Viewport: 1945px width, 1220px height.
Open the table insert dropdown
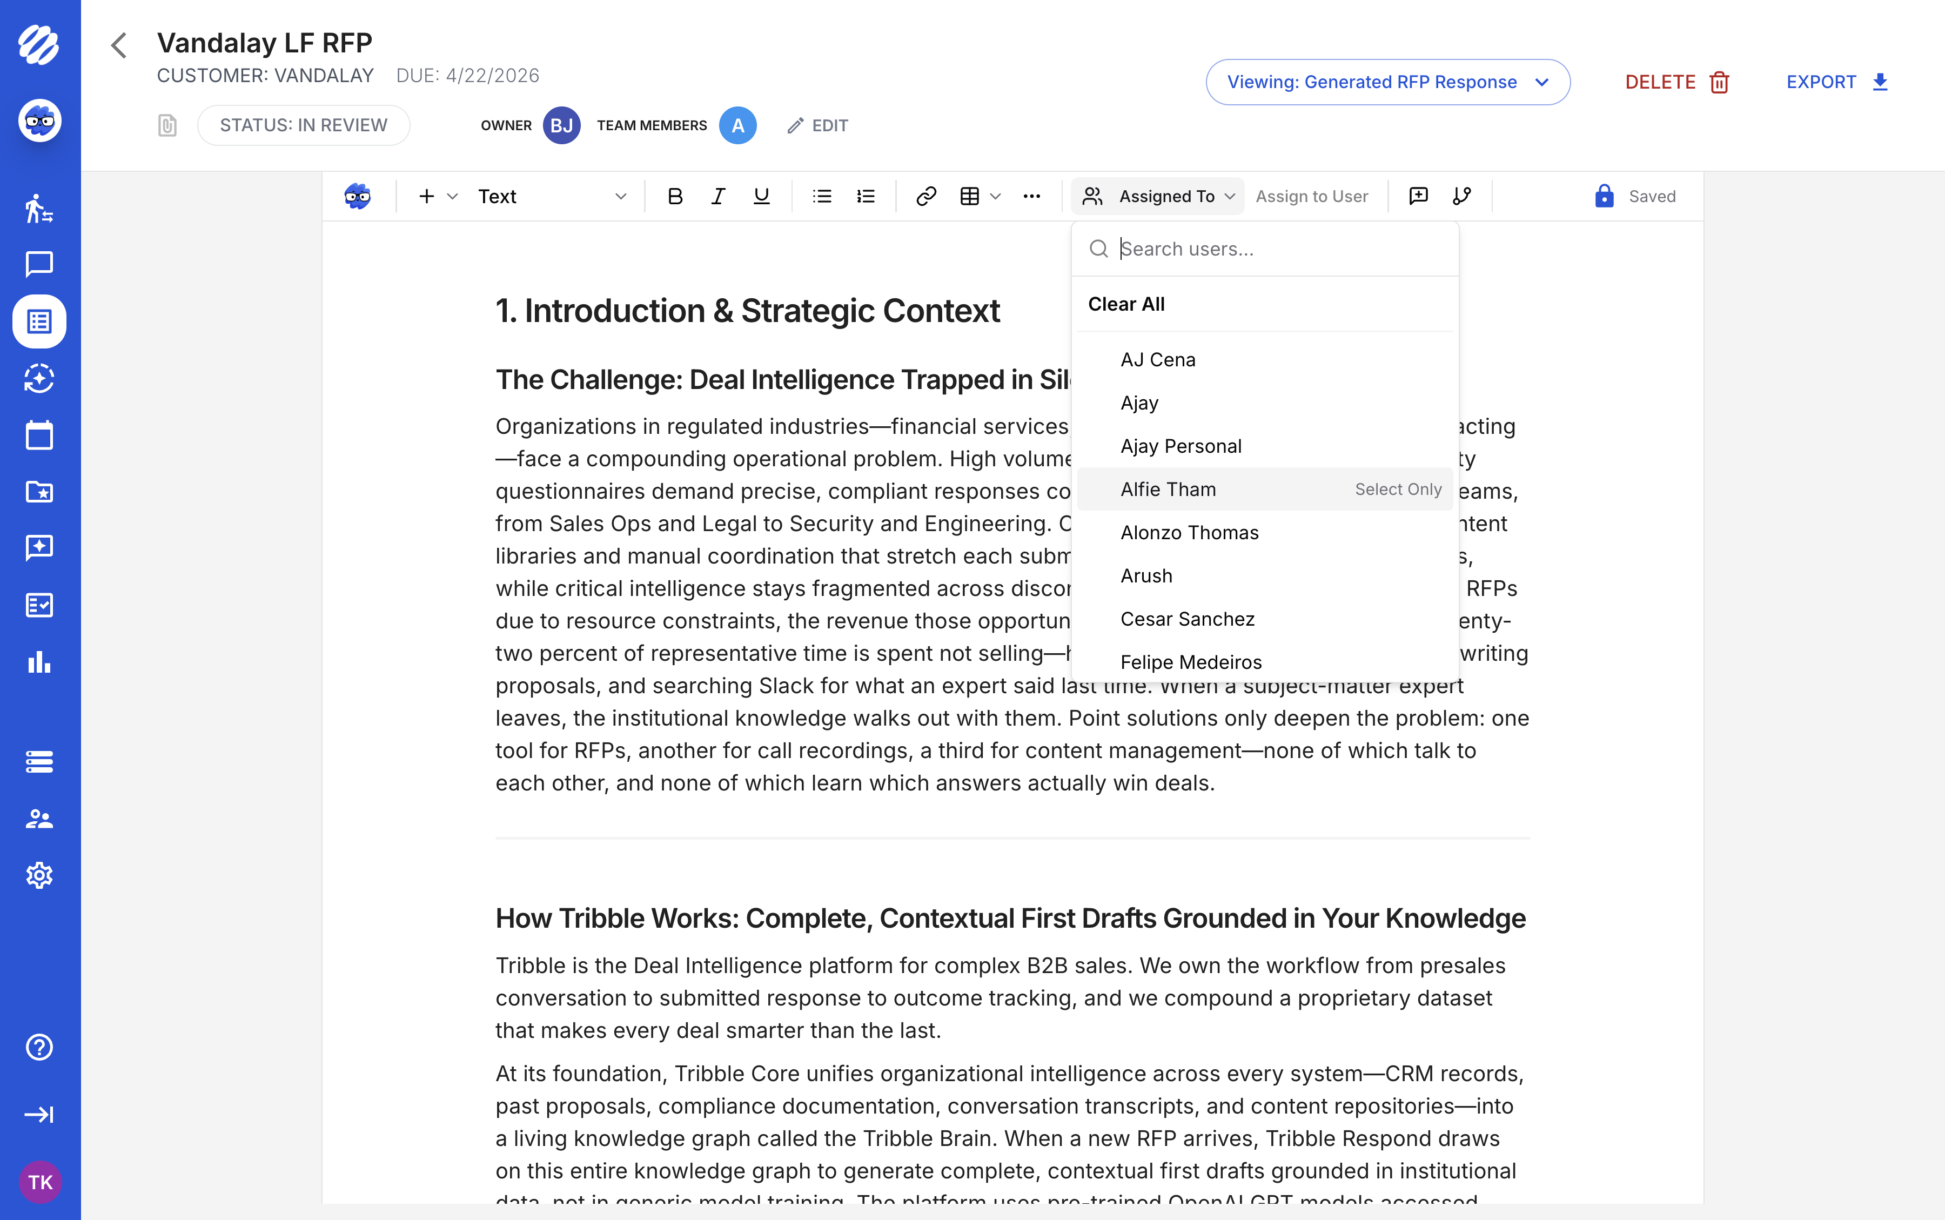click(980, 196)
